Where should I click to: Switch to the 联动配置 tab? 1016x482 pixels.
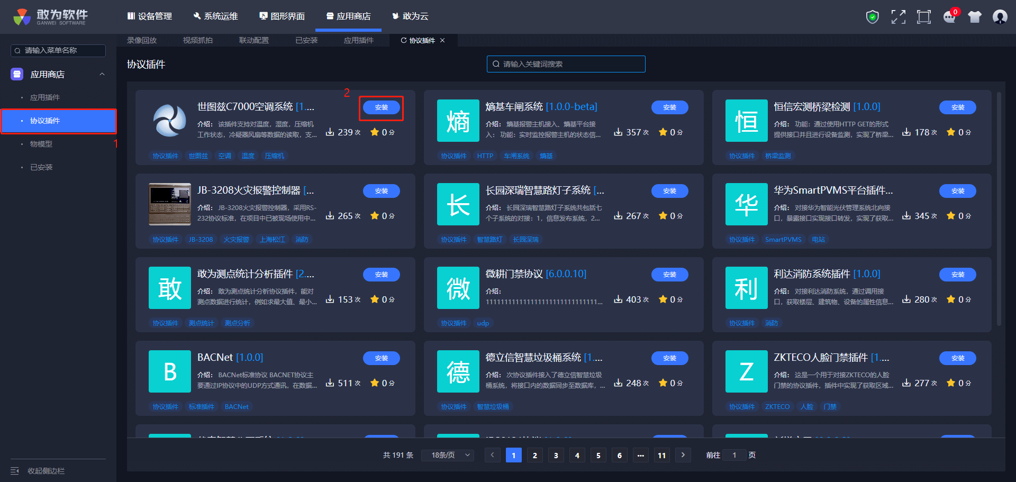click(x=254, y=40)
